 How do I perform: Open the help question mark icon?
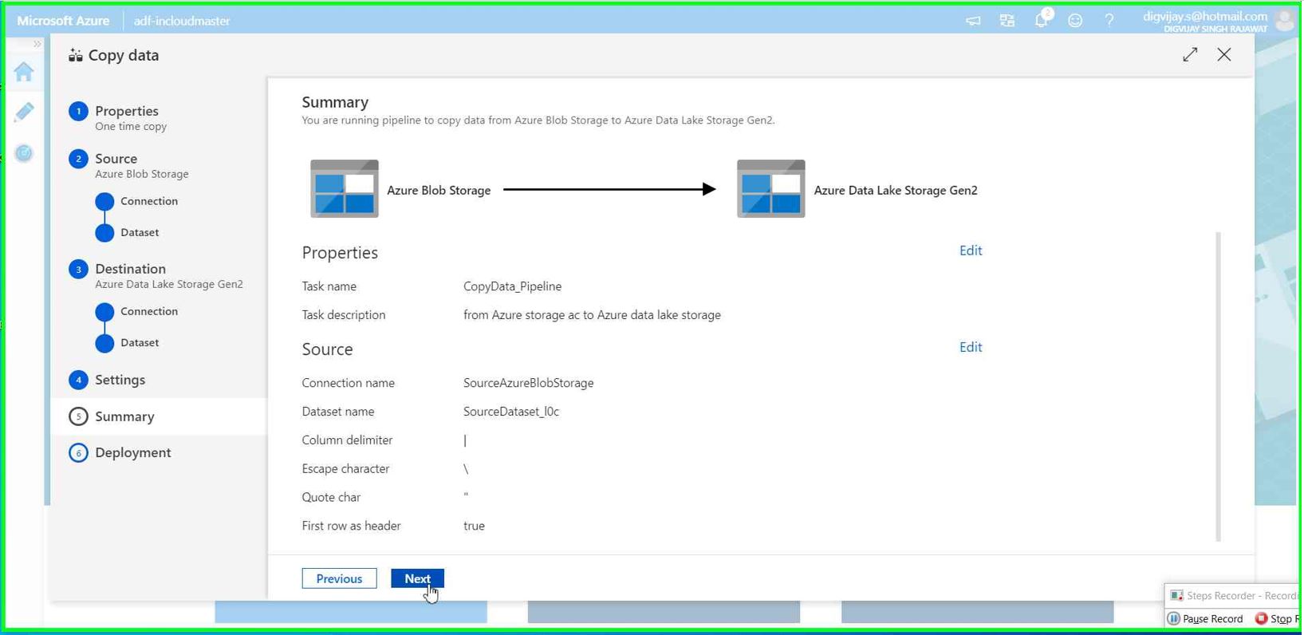pyautogui.click(x=1109, y=21)
